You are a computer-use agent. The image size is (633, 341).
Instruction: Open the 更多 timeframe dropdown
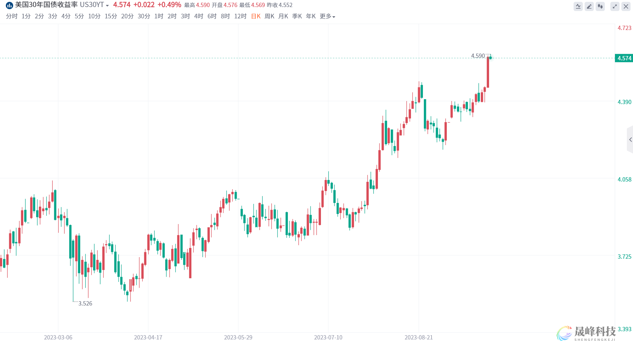327,16
